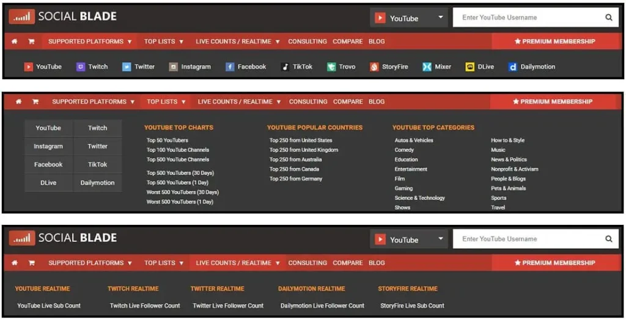626x320 pixels.
Task: Open the YouTube platform selector beside the search box above platform icons
Action: 409,18
